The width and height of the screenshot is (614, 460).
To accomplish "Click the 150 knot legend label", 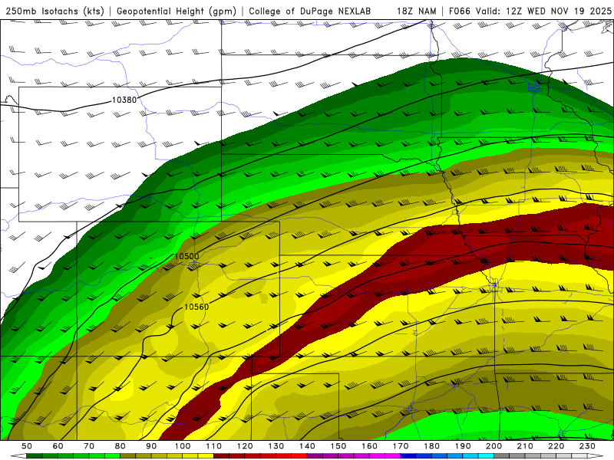I will click(x=338, y=446).
